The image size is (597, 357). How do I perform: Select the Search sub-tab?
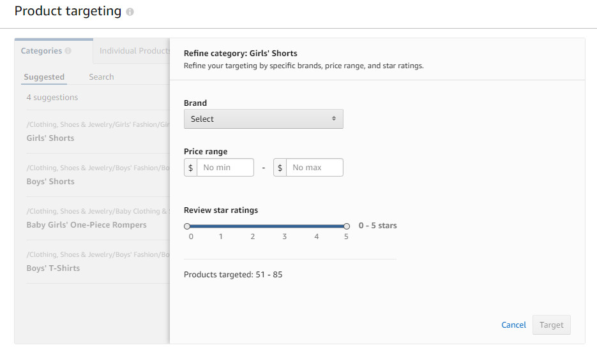click(101, 77)
